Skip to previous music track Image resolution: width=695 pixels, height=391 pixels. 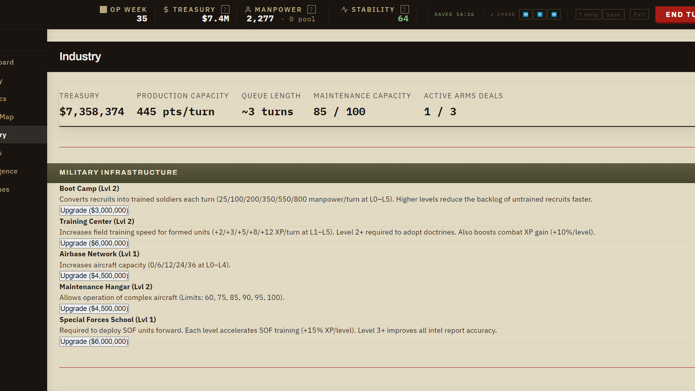(526, 14)
